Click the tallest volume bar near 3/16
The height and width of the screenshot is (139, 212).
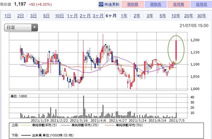(x=84, y=107)
